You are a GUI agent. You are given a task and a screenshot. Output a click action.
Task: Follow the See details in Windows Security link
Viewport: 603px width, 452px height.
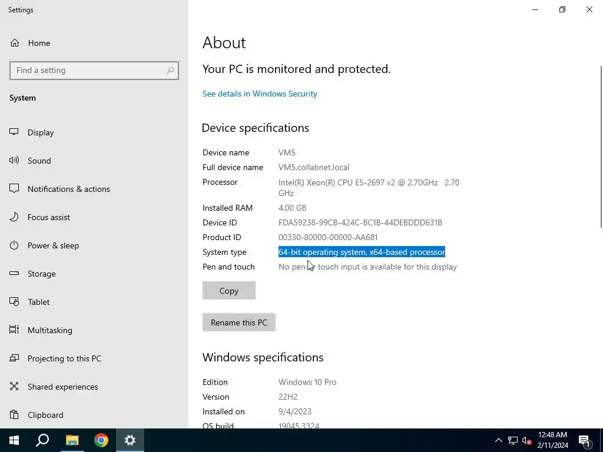260,94
